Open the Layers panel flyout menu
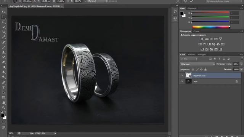This screenshot has width=244, height=137. tap(241, 54)
